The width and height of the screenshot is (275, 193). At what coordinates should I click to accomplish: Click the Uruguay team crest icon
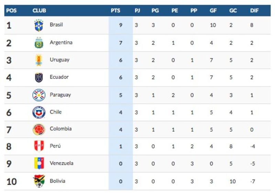pyautogui.click(x=39, y=60)
